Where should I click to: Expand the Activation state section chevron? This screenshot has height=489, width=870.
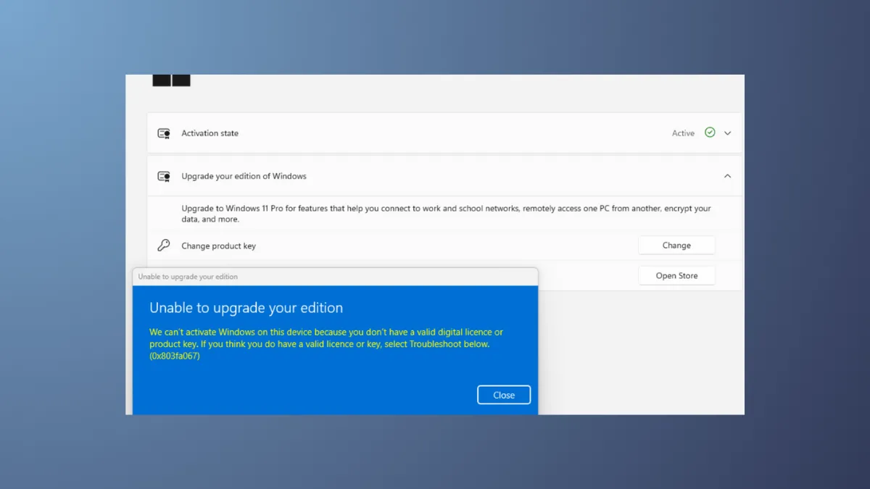coord(728,133)
